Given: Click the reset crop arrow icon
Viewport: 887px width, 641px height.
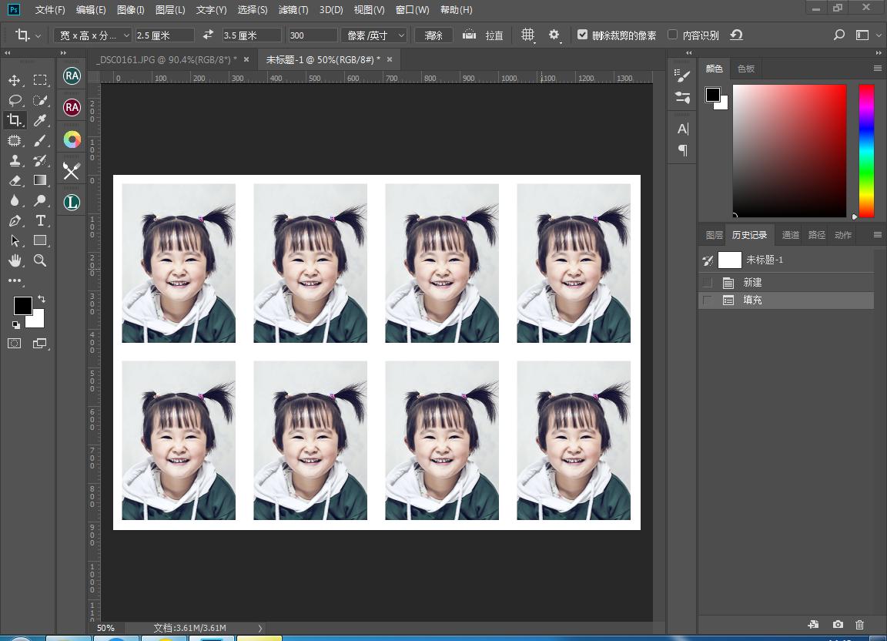Looking at the screenshot, I should click(x=736, y=35).
